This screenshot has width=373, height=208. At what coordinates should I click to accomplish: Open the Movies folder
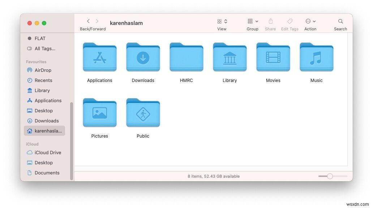pos(273,58)
